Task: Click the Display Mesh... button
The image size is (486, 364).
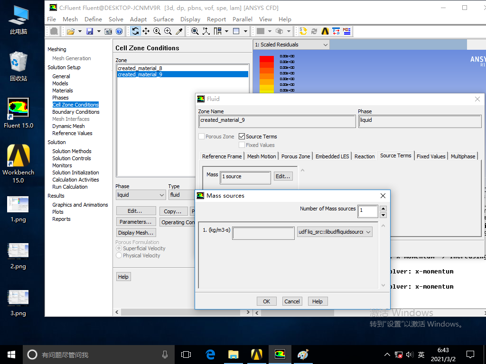Action: (136, 233)
